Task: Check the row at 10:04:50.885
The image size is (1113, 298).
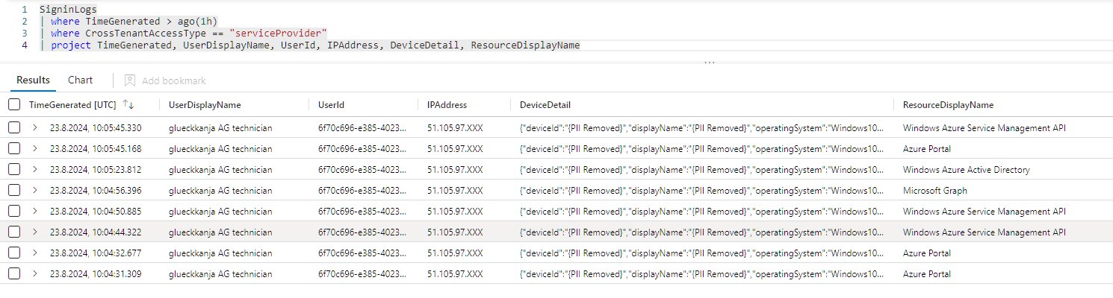Action: coord(14,211)
